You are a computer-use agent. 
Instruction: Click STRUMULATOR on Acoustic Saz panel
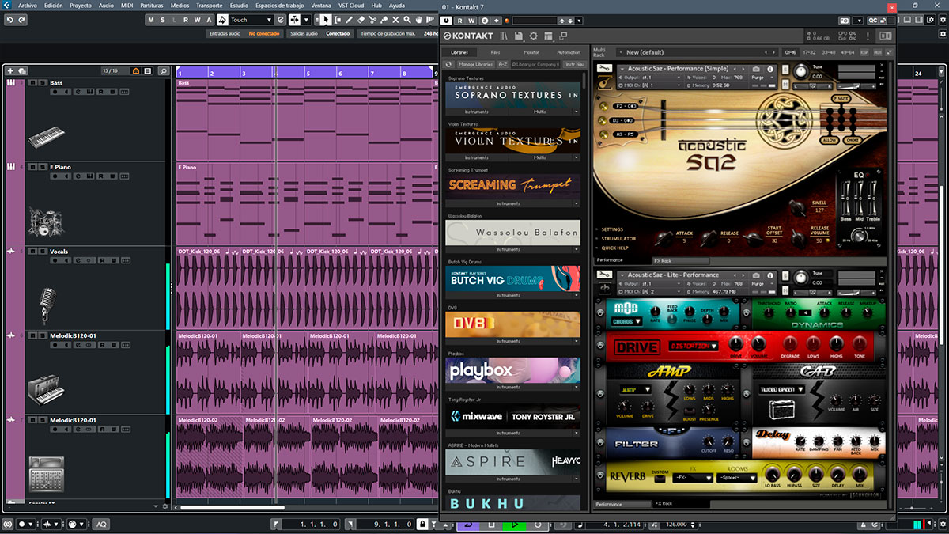pos(618,239)
